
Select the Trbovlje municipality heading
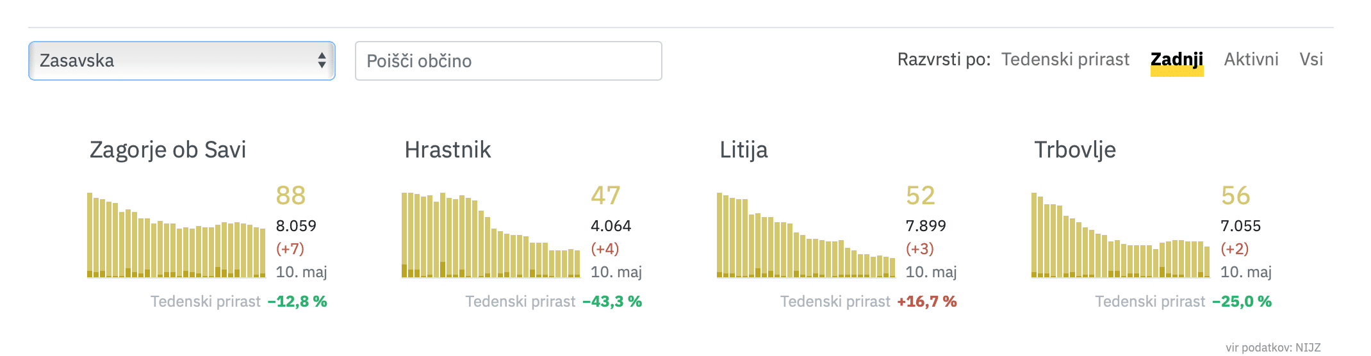point(1075,150)
